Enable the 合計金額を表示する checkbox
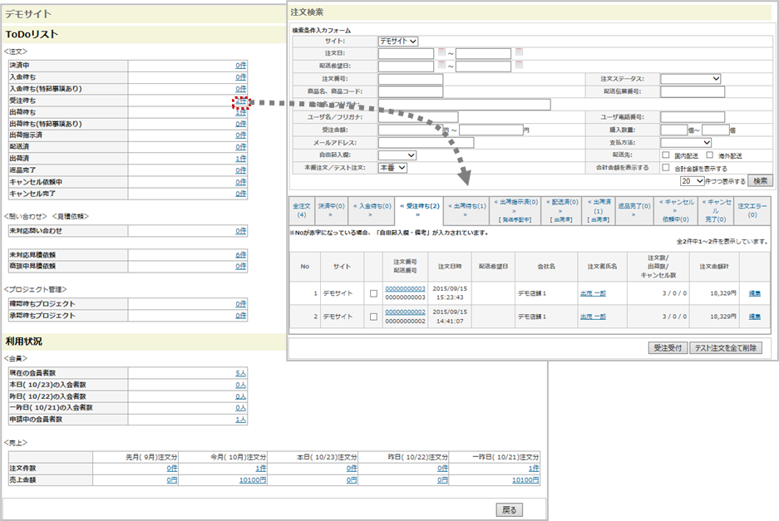 tap(666, 167)
